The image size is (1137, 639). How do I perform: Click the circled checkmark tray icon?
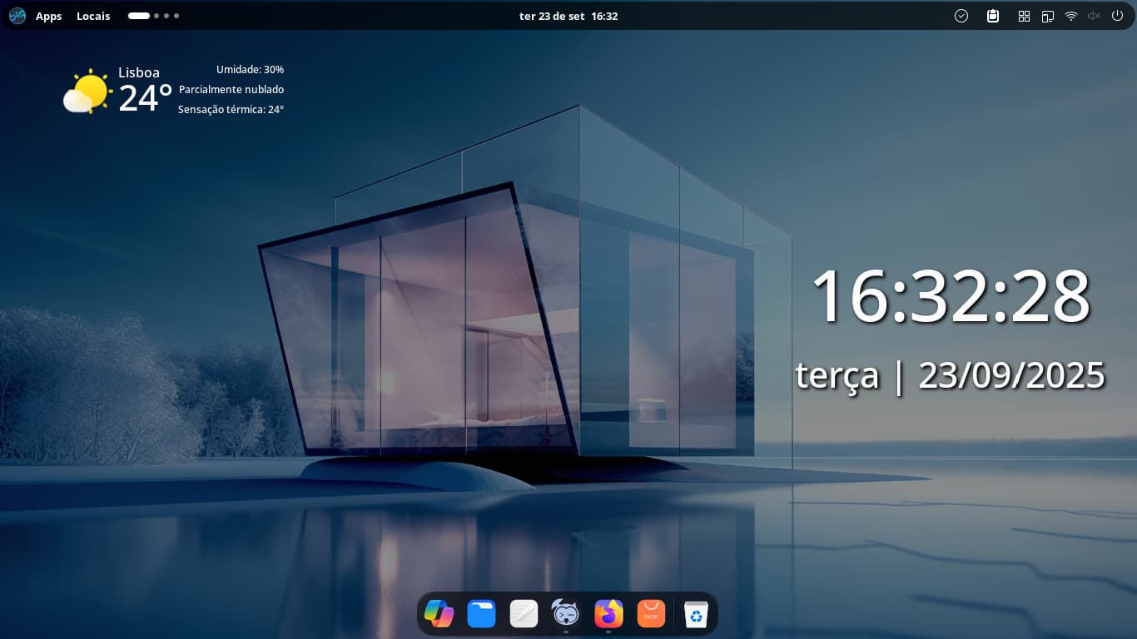(961, 16)
